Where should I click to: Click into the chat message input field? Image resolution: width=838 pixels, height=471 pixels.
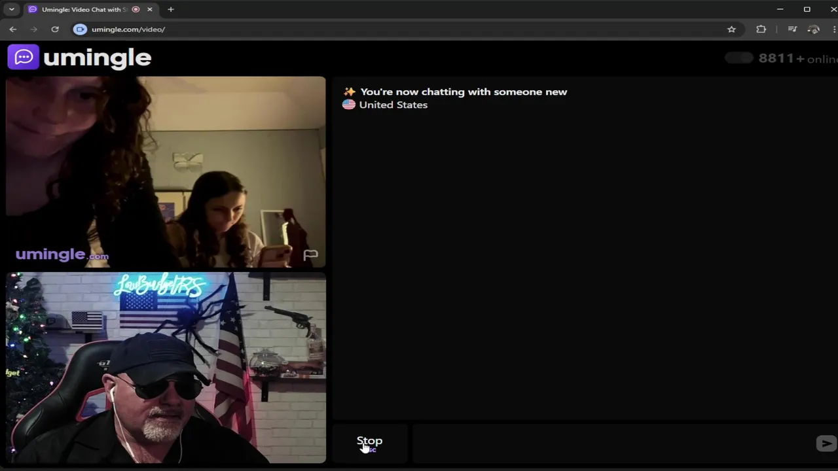pos(612,444)
